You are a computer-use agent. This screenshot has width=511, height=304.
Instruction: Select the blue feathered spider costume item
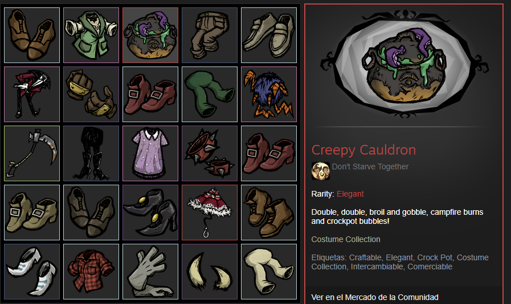pyautogui.click(x=269, y=94)
